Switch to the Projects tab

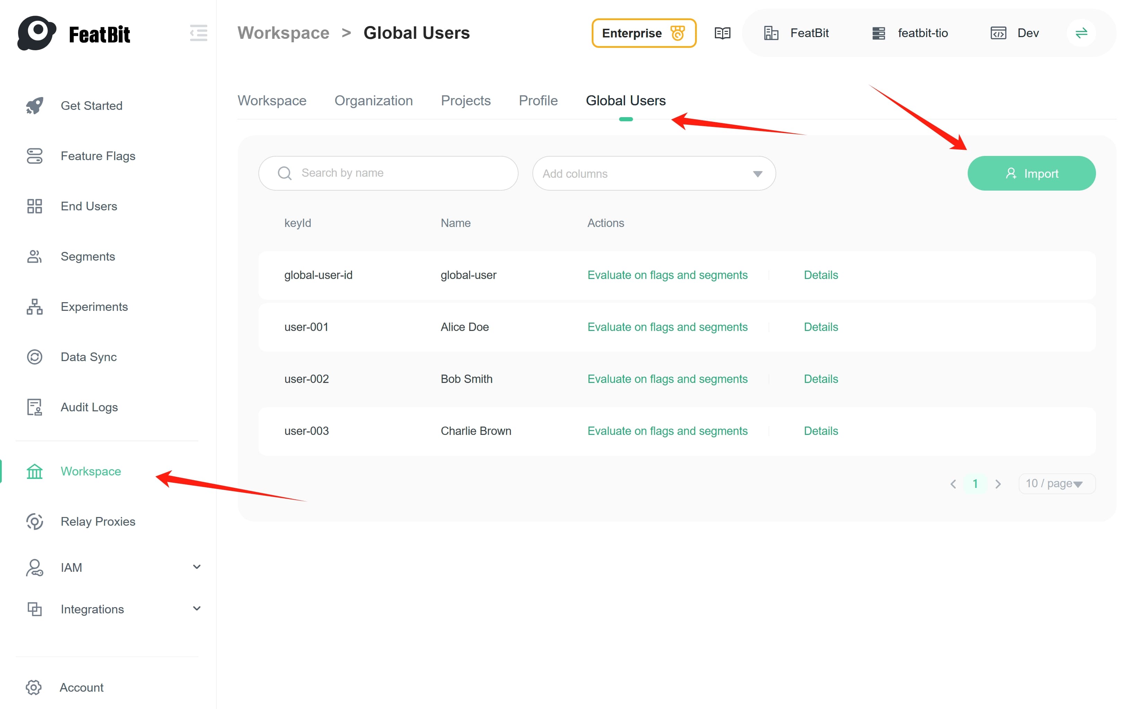tap(465, 101)
